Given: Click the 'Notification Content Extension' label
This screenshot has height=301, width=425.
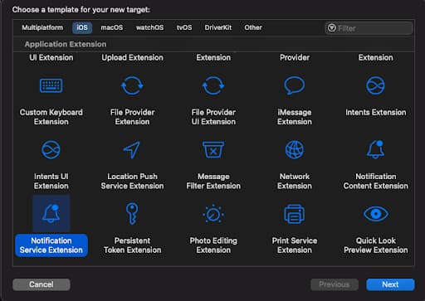Looking at the screenshot, I should [x=376, y=181].
